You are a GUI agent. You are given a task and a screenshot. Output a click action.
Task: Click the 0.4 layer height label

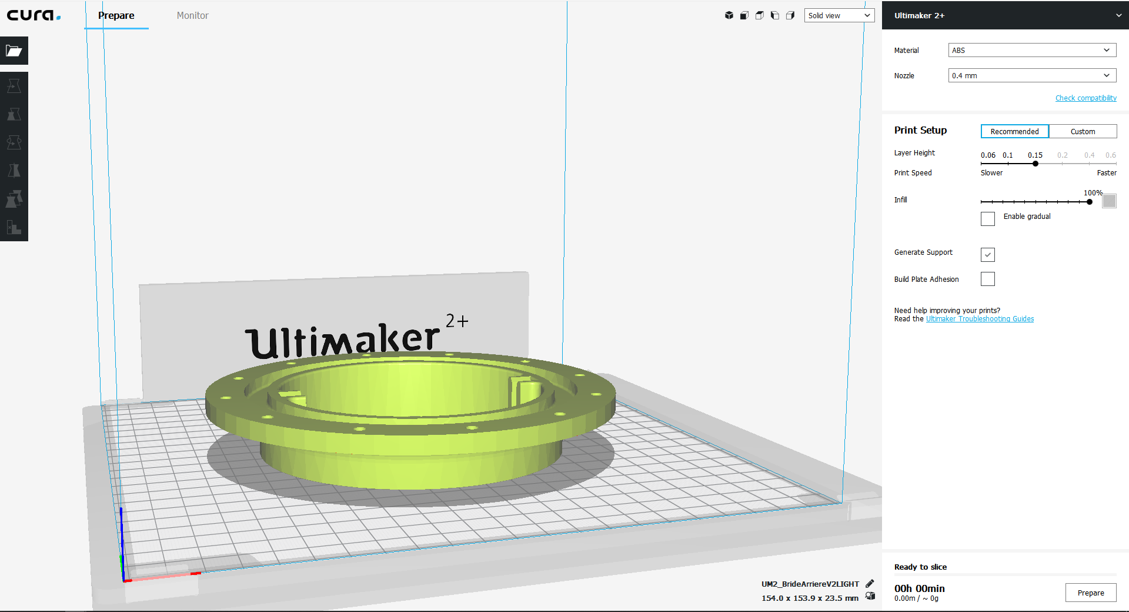point(1090,155)
